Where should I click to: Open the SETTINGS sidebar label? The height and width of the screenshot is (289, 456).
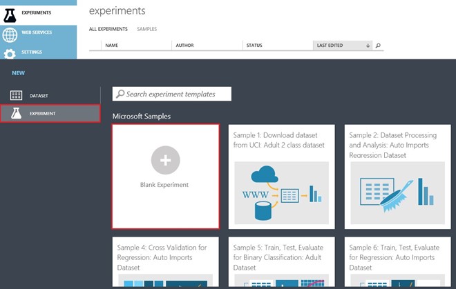pyautogui.click(x=32, y=52)
